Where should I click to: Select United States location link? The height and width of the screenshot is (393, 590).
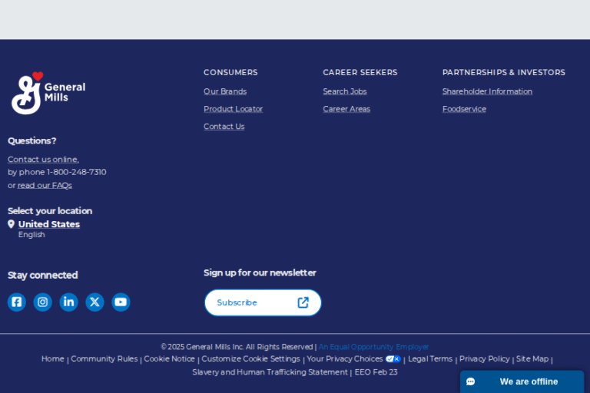point(49,224)
